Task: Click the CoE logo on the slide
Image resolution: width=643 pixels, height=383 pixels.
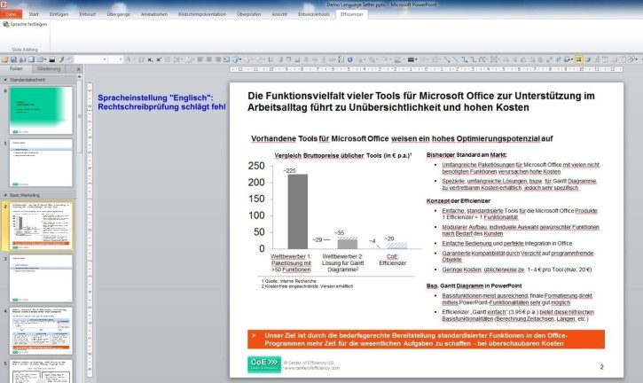Action: (x=264, y=364)
